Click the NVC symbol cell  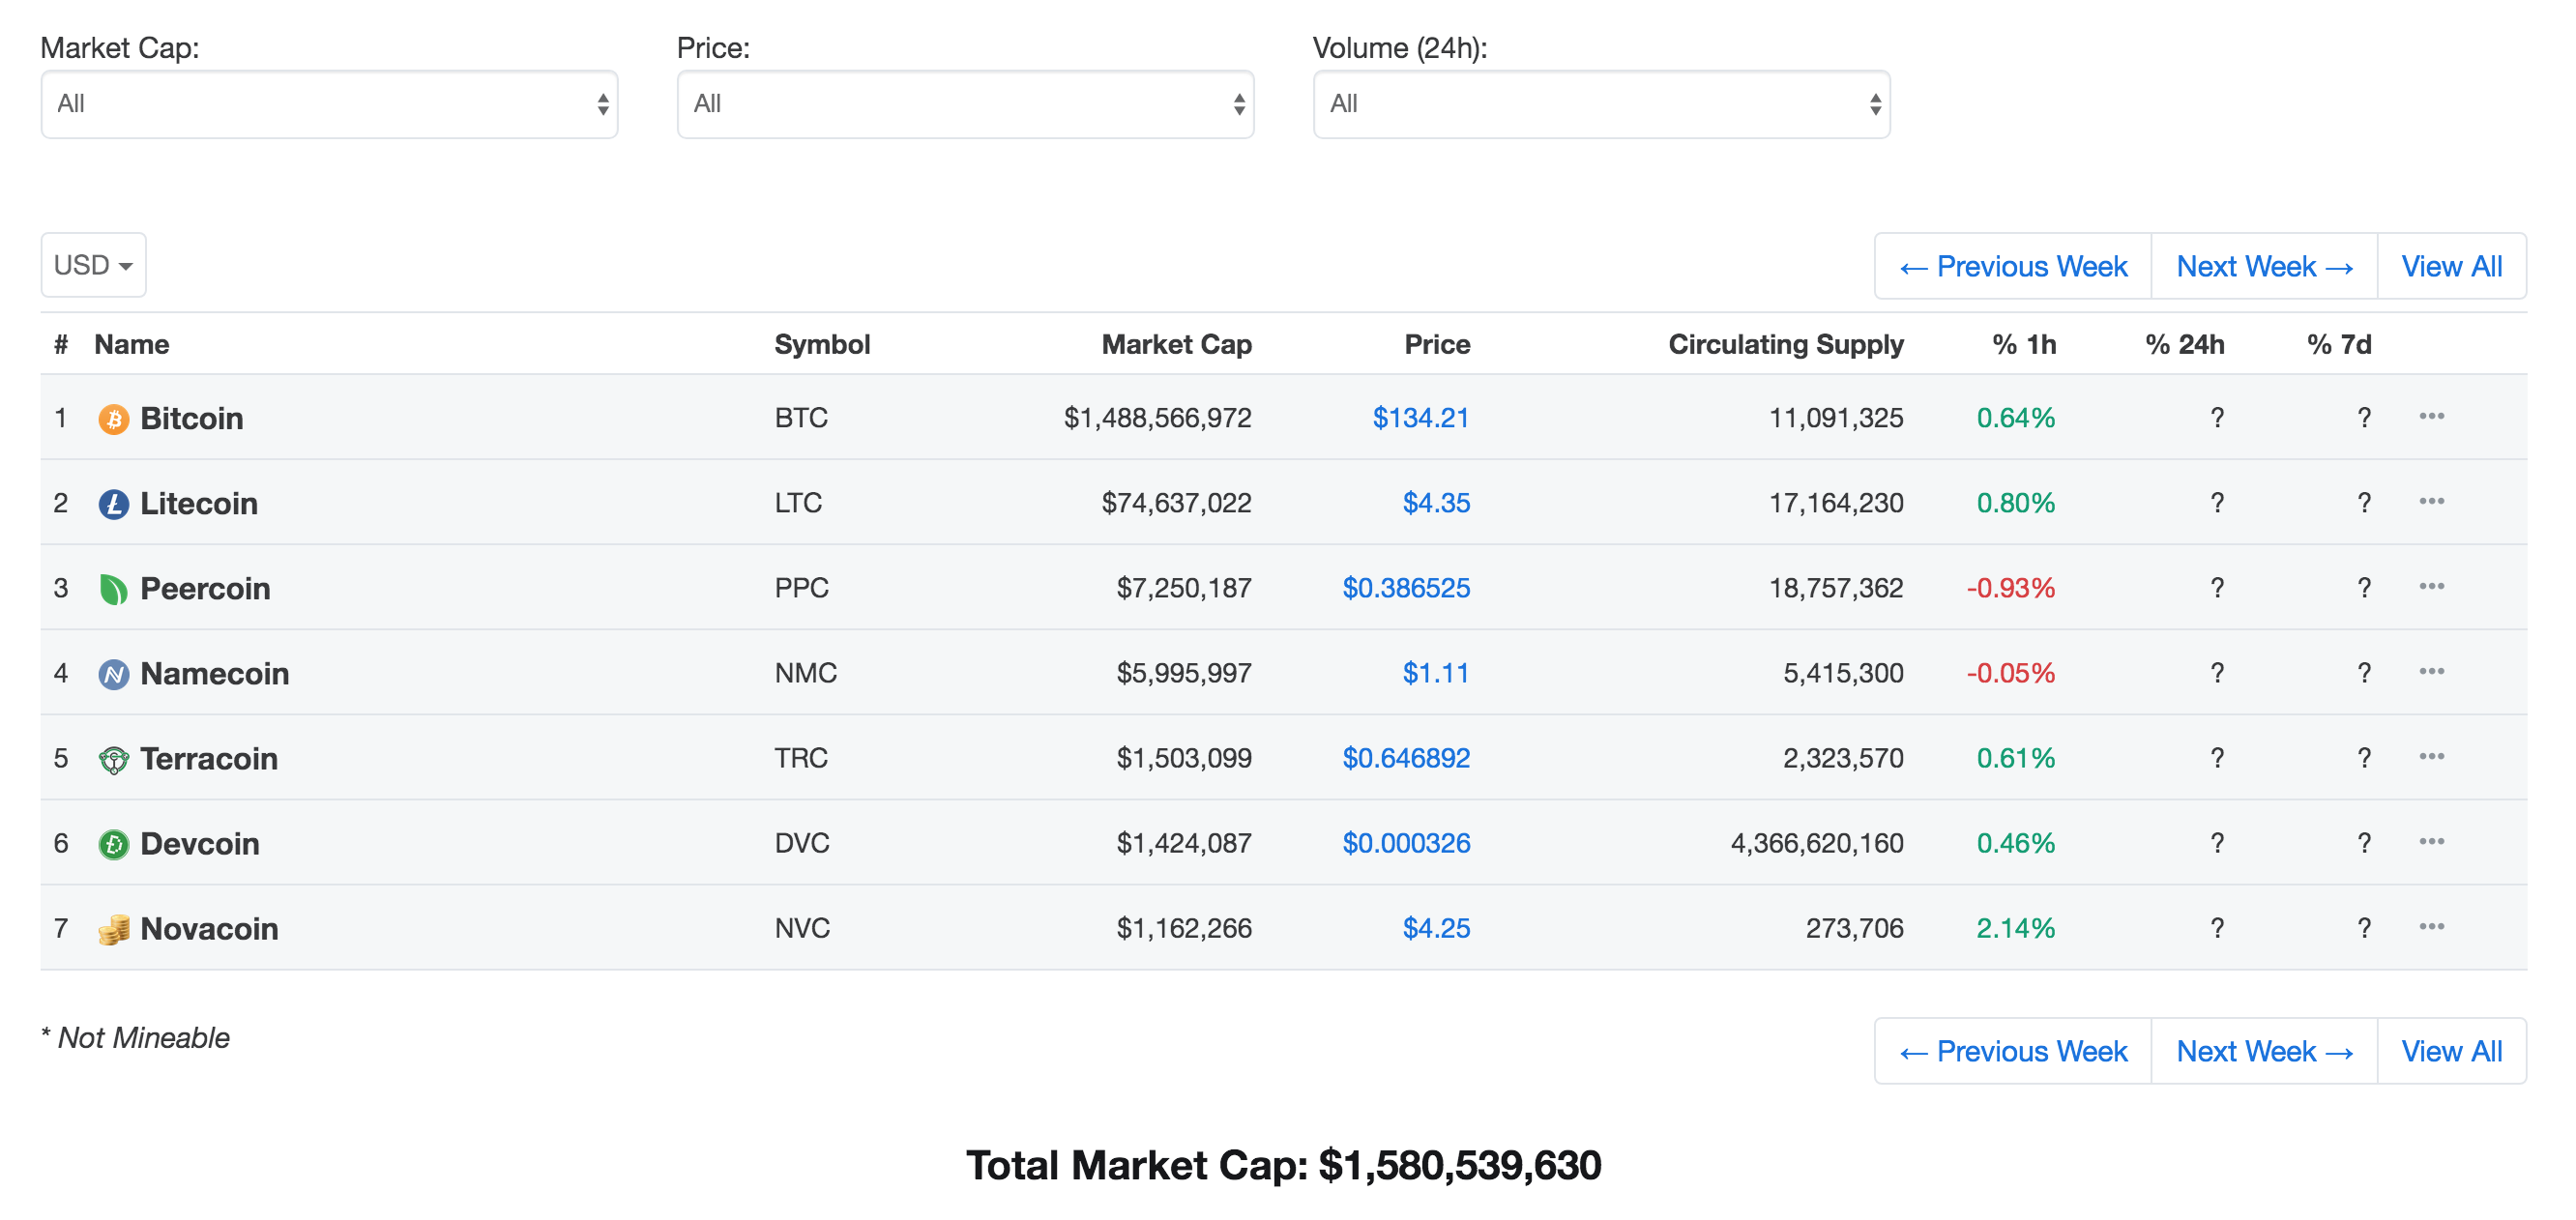tap(802, 928)
